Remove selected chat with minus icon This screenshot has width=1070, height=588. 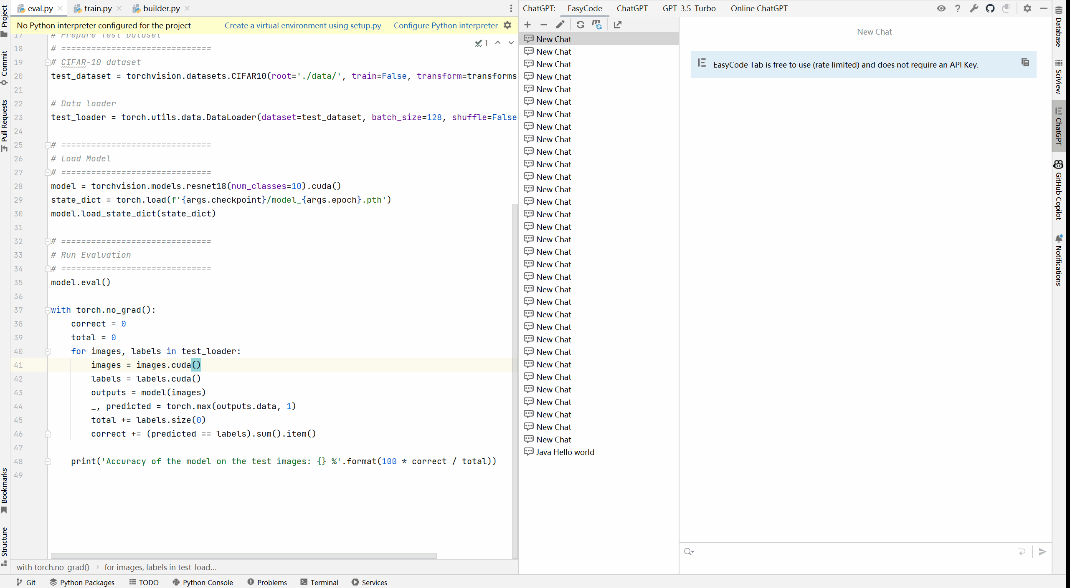tap(543, 25)
